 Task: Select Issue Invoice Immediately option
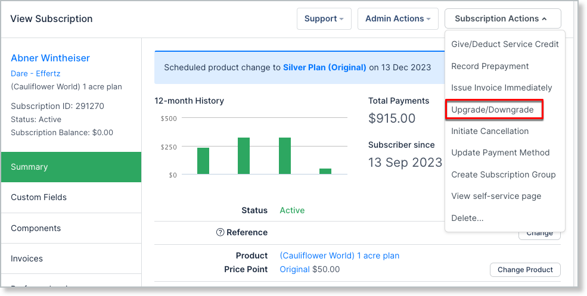pos(501,88)
